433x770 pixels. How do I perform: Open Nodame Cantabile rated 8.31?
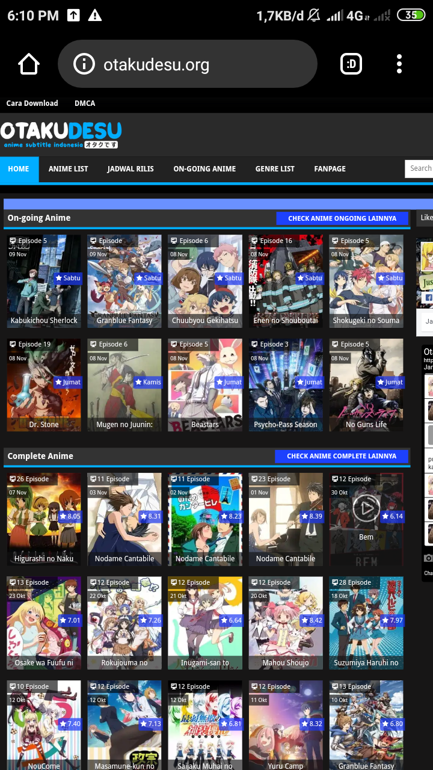tap(124, 519)
